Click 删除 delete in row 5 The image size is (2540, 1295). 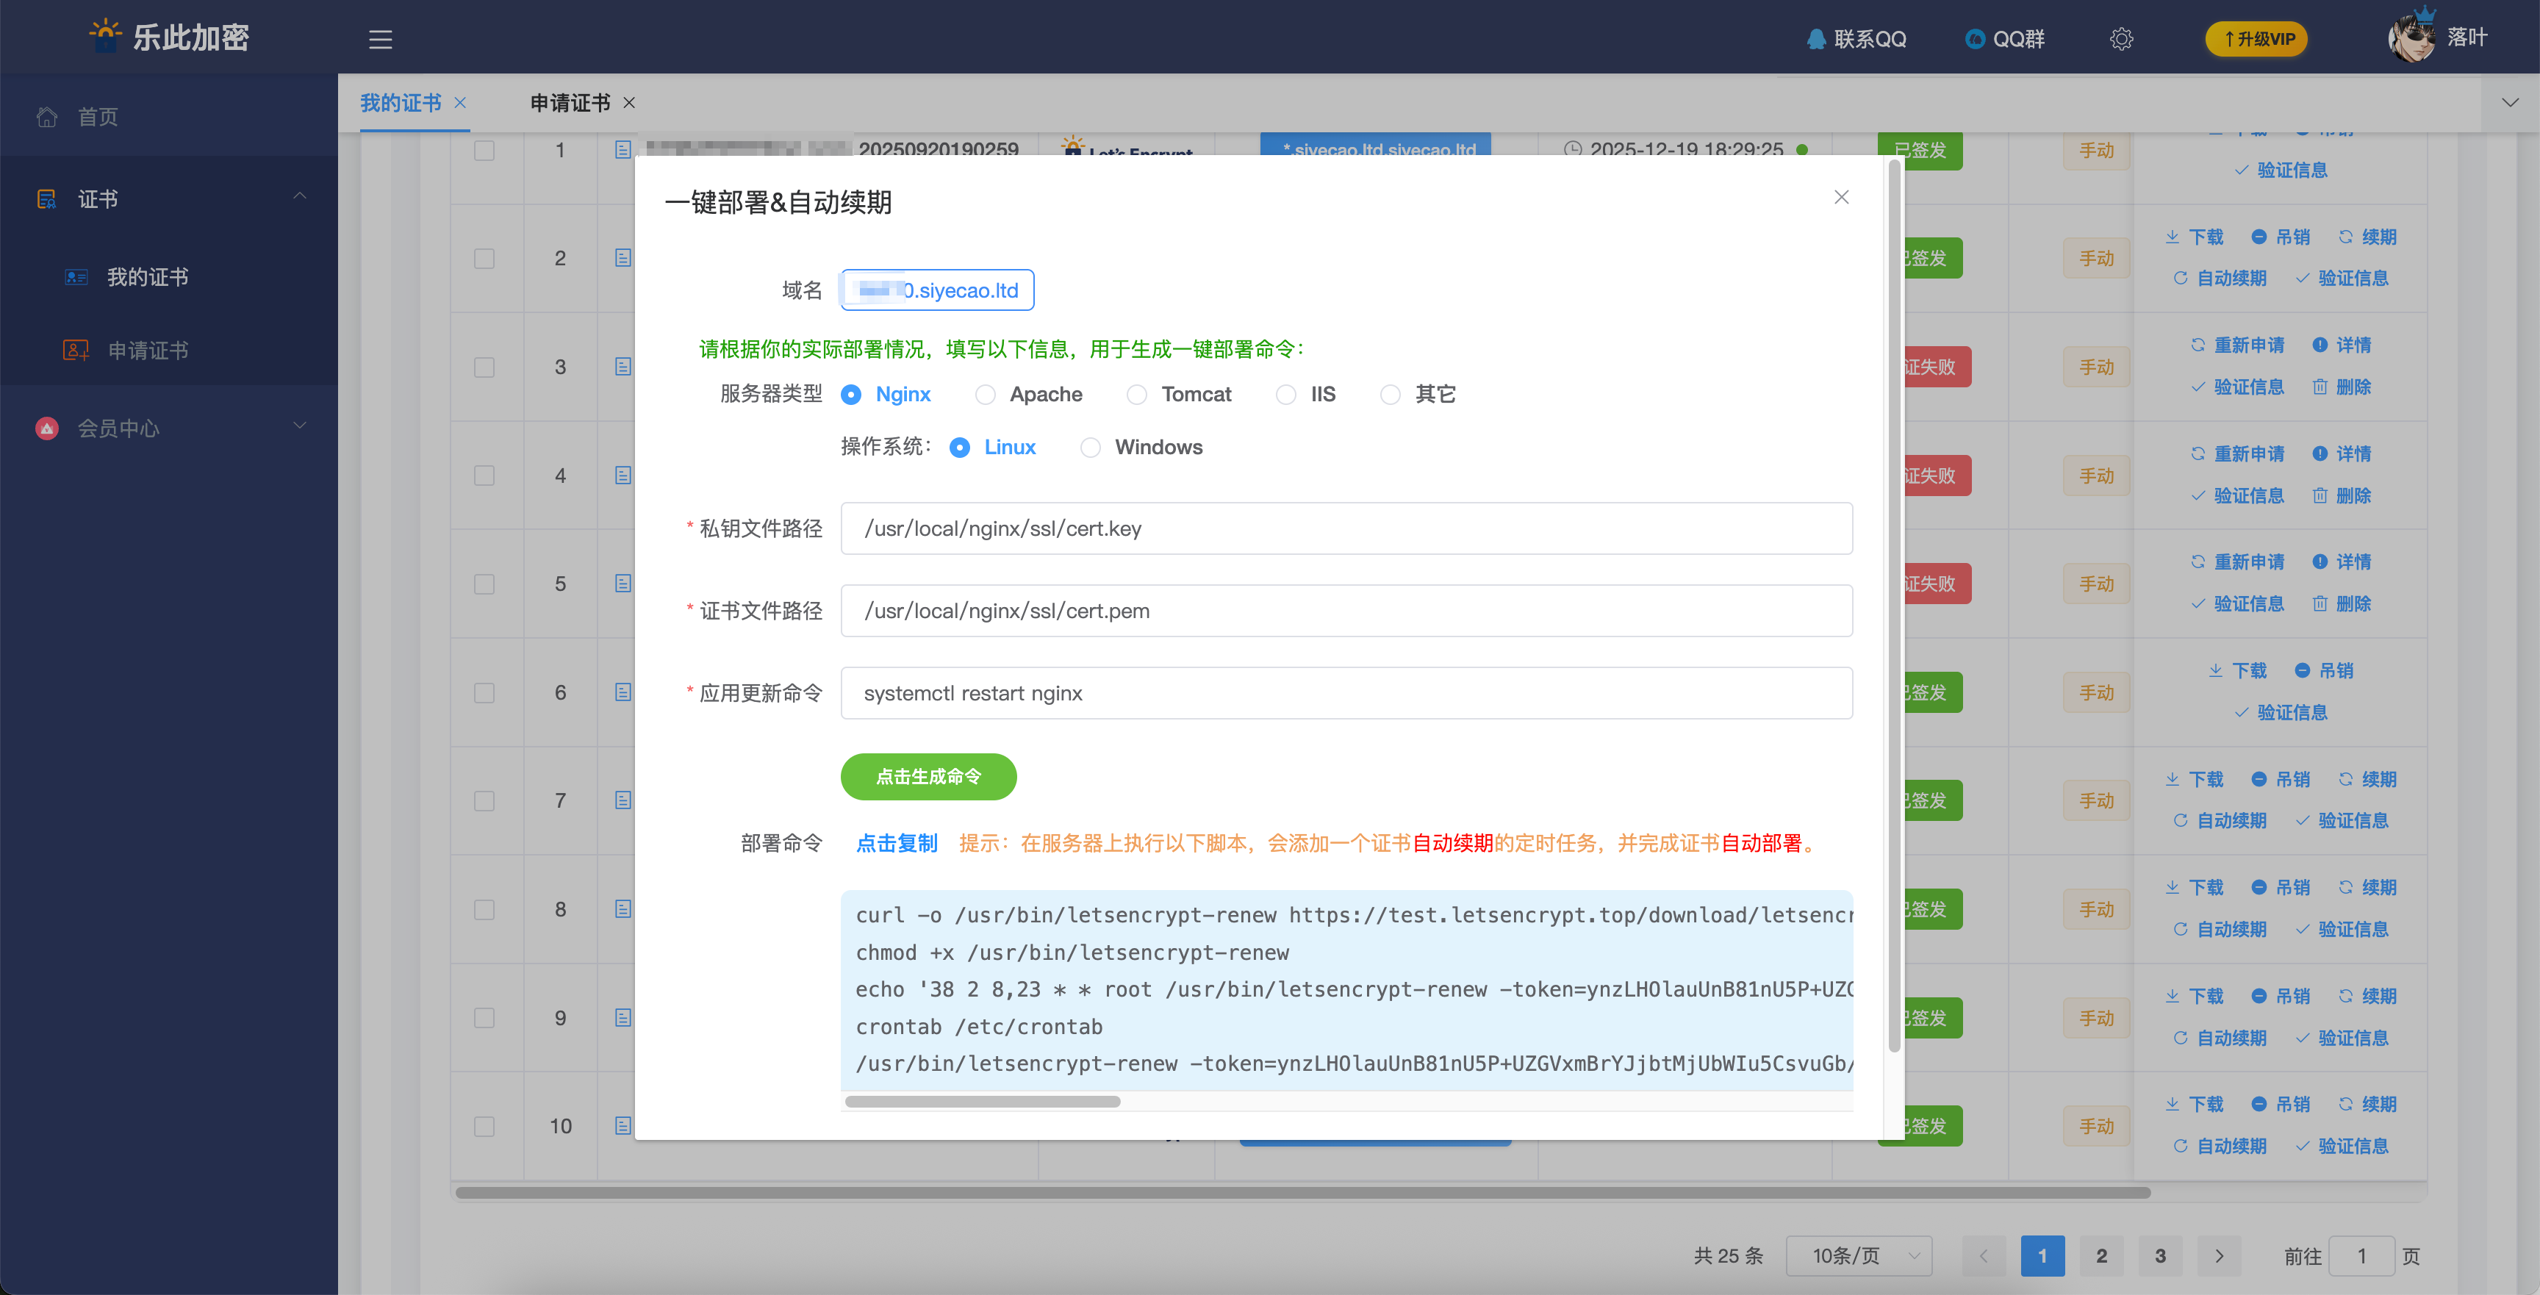pos(2342,603)
